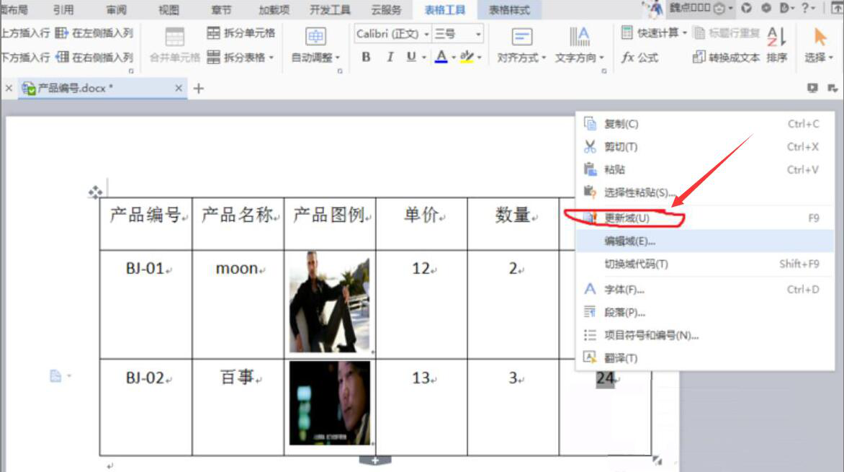
Task: Click Convert to Text
Action: coord(727,57)
